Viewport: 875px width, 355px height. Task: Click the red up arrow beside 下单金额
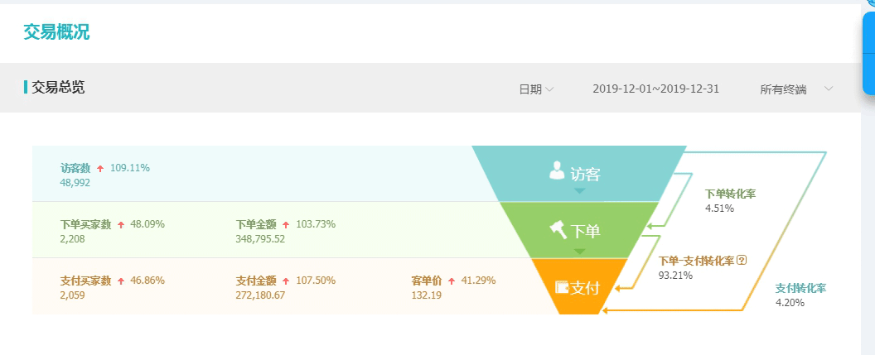click(x=286, y=225)
